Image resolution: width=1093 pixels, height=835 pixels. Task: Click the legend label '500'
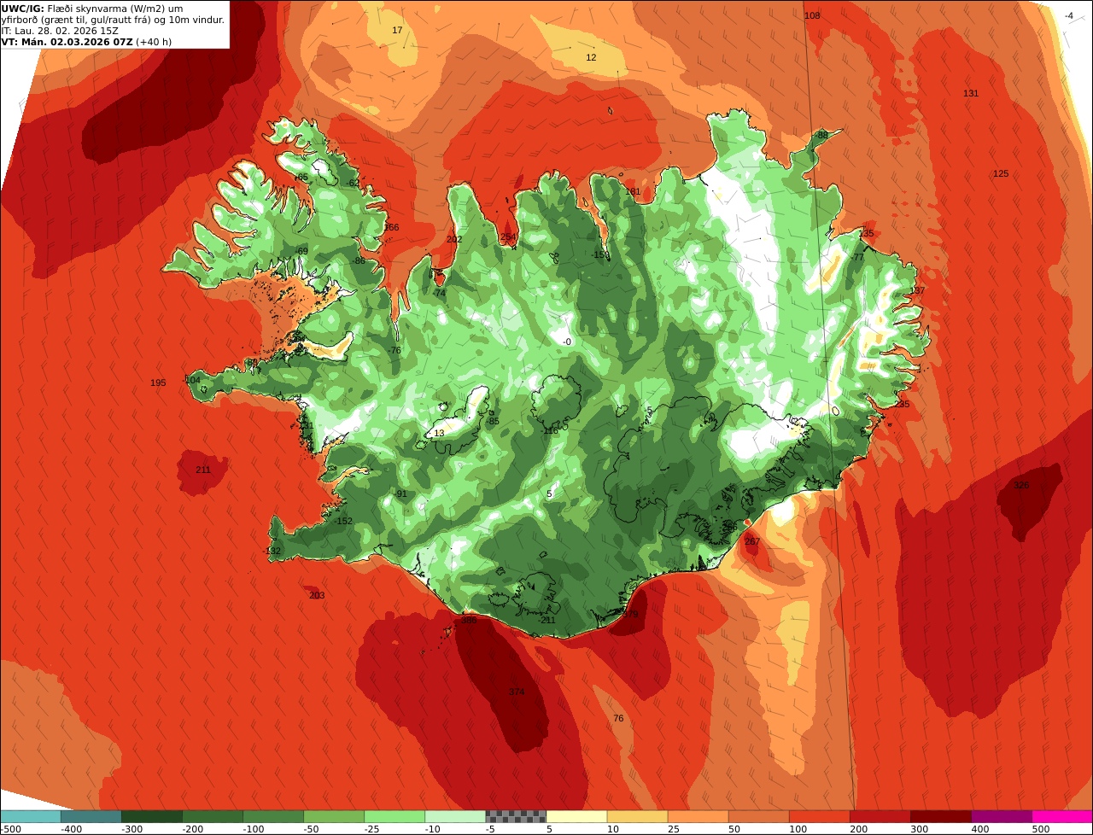click(1040, 829)
